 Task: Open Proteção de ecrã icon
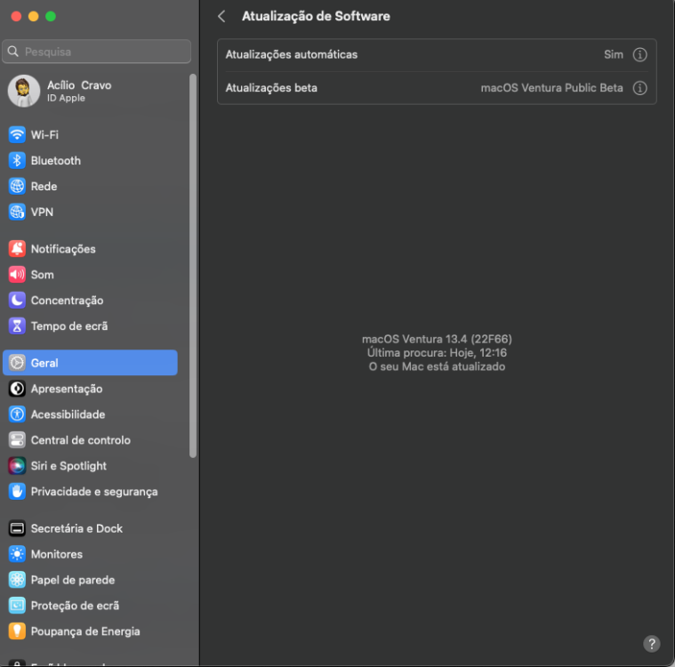click(x=17, y=606)
